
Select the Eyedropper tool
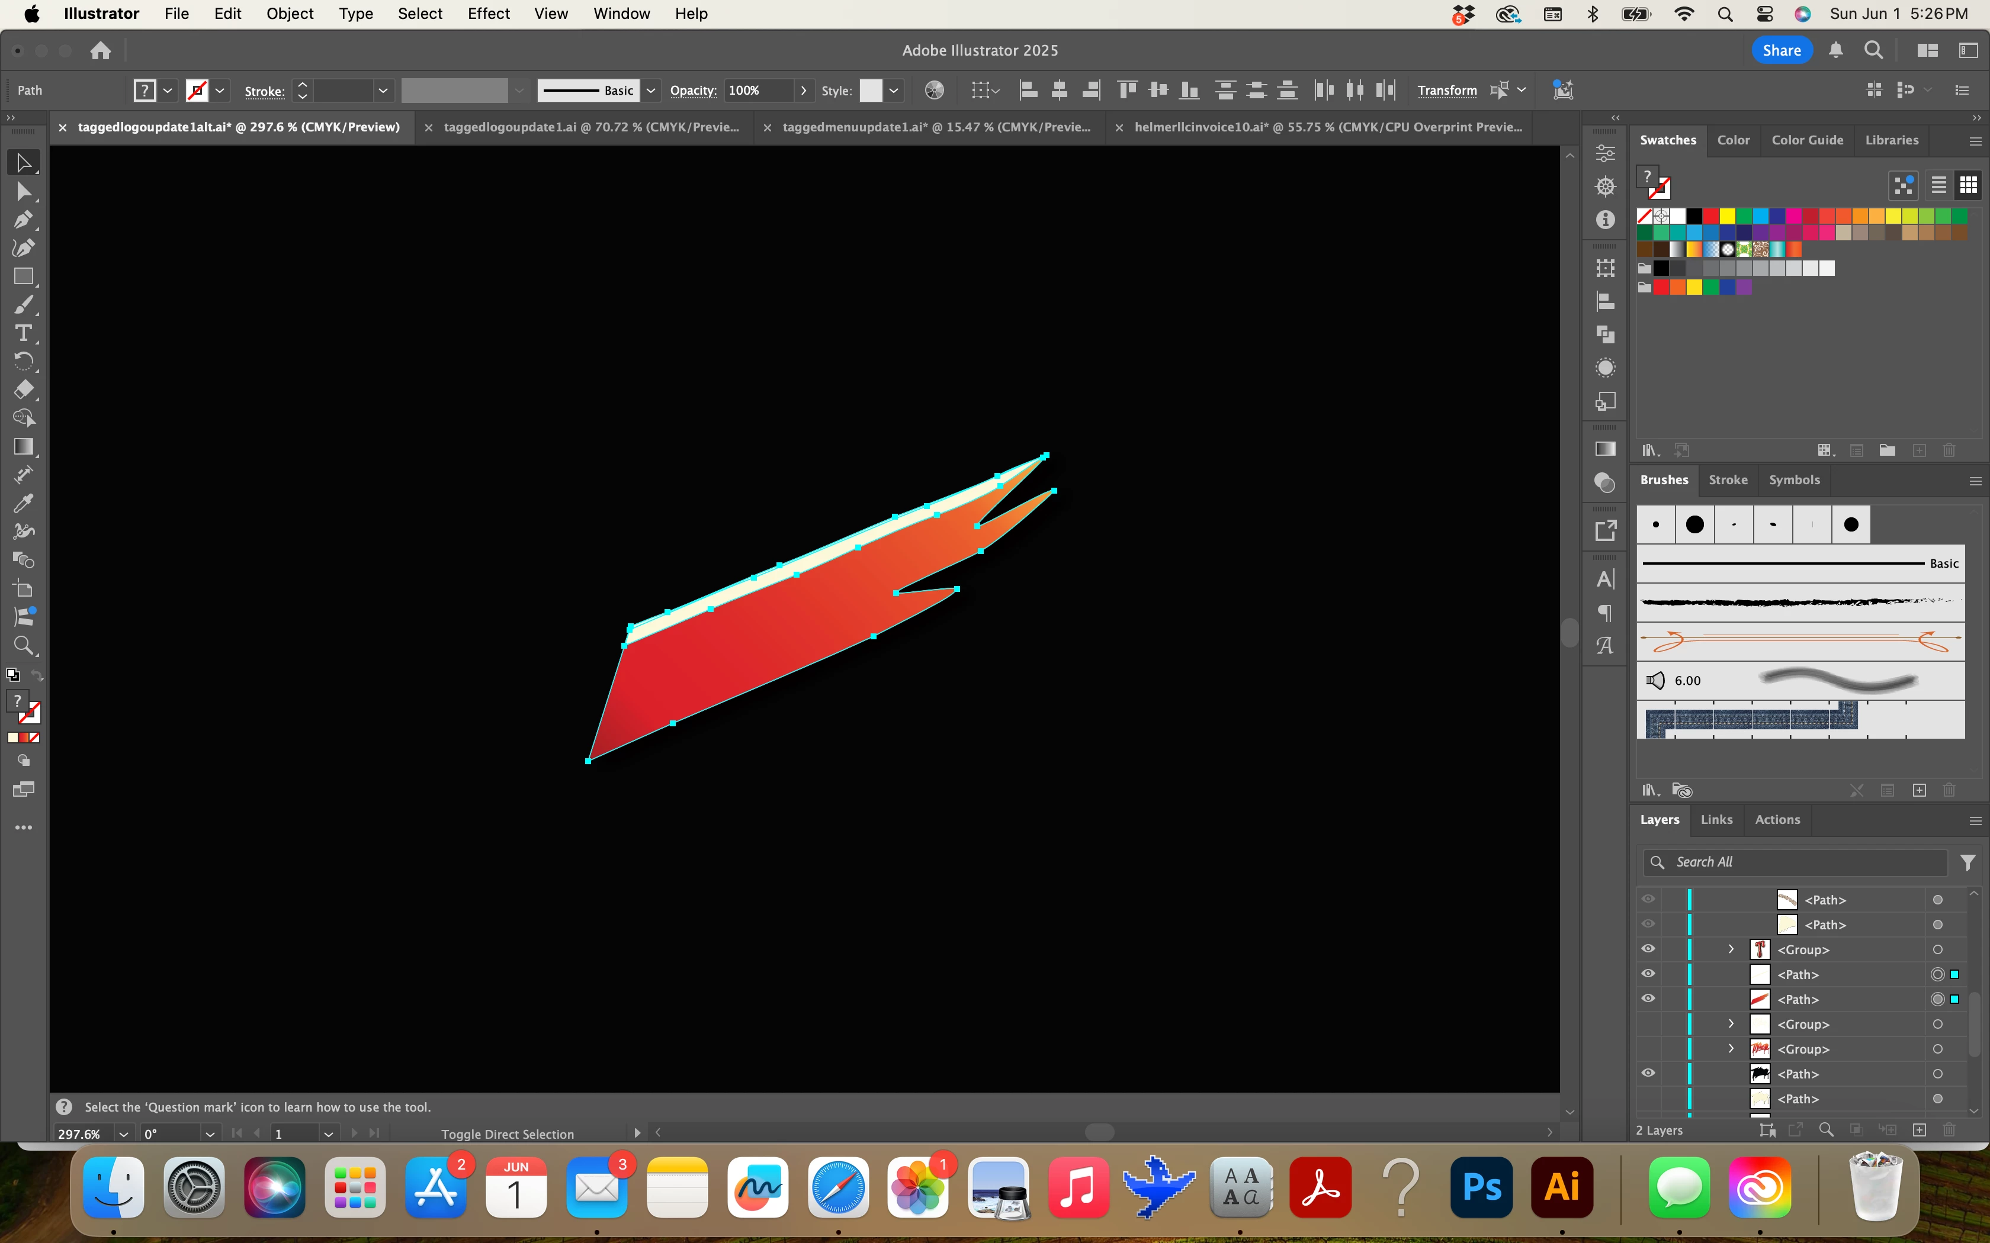point(23,503)
